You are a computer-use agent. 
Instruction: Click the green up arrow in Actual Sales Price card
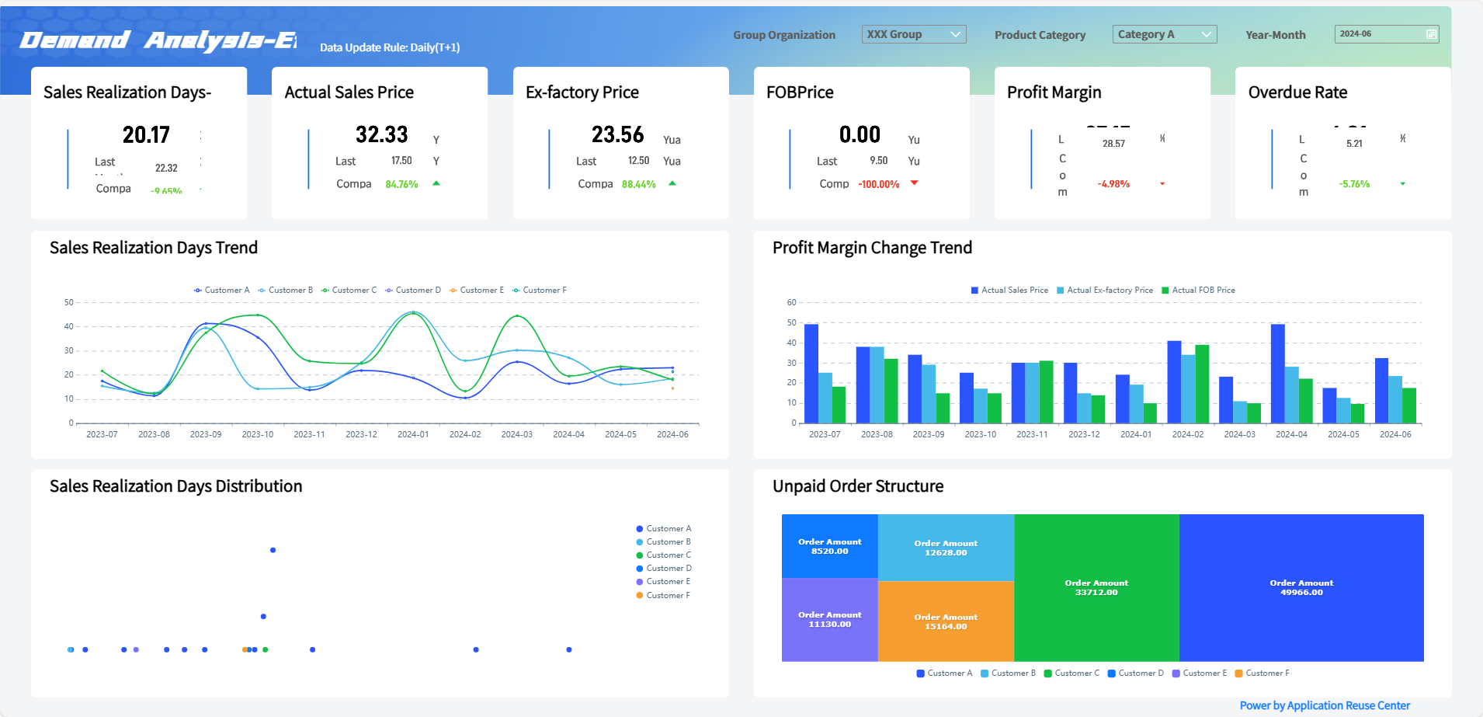tap(436, 183)
